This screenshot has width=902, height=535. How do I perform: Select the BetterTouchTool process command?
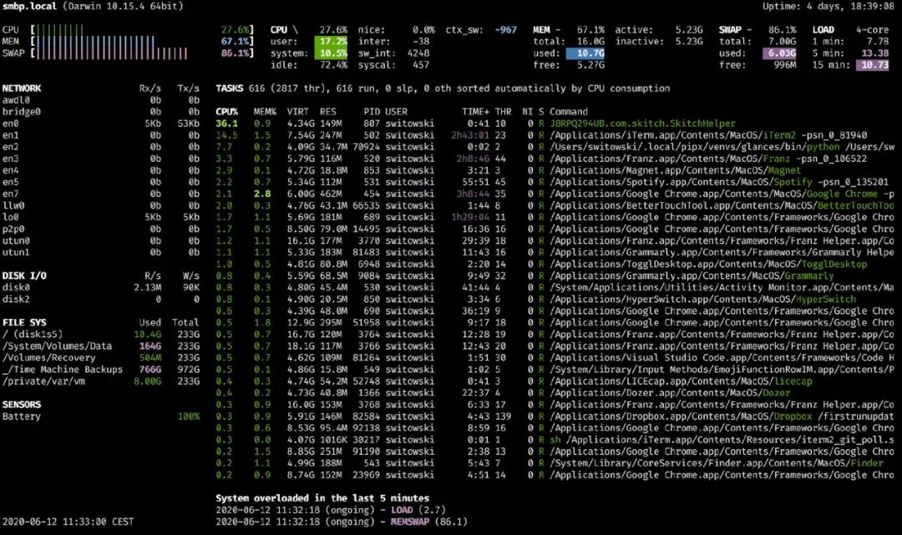(722, 205)
